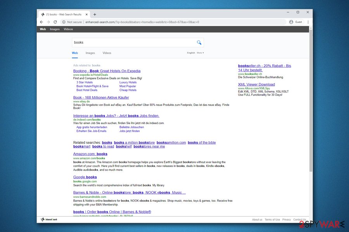Switch to the Videos tab below search box
Image resolution: width=349 pixels, height=232 pixels.
(x=107, y=53)
